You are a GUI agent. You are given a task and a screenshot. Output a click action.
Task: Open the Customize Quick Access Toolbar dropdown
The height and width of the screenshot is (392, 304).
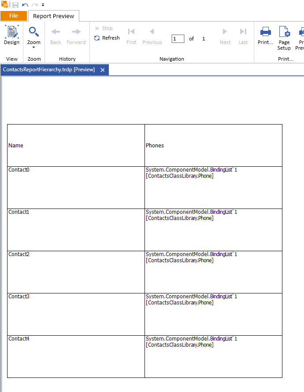[43, 5]
